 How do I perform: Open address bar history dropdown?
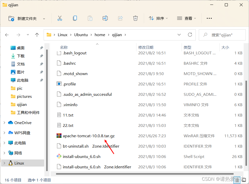coord(179,35)
